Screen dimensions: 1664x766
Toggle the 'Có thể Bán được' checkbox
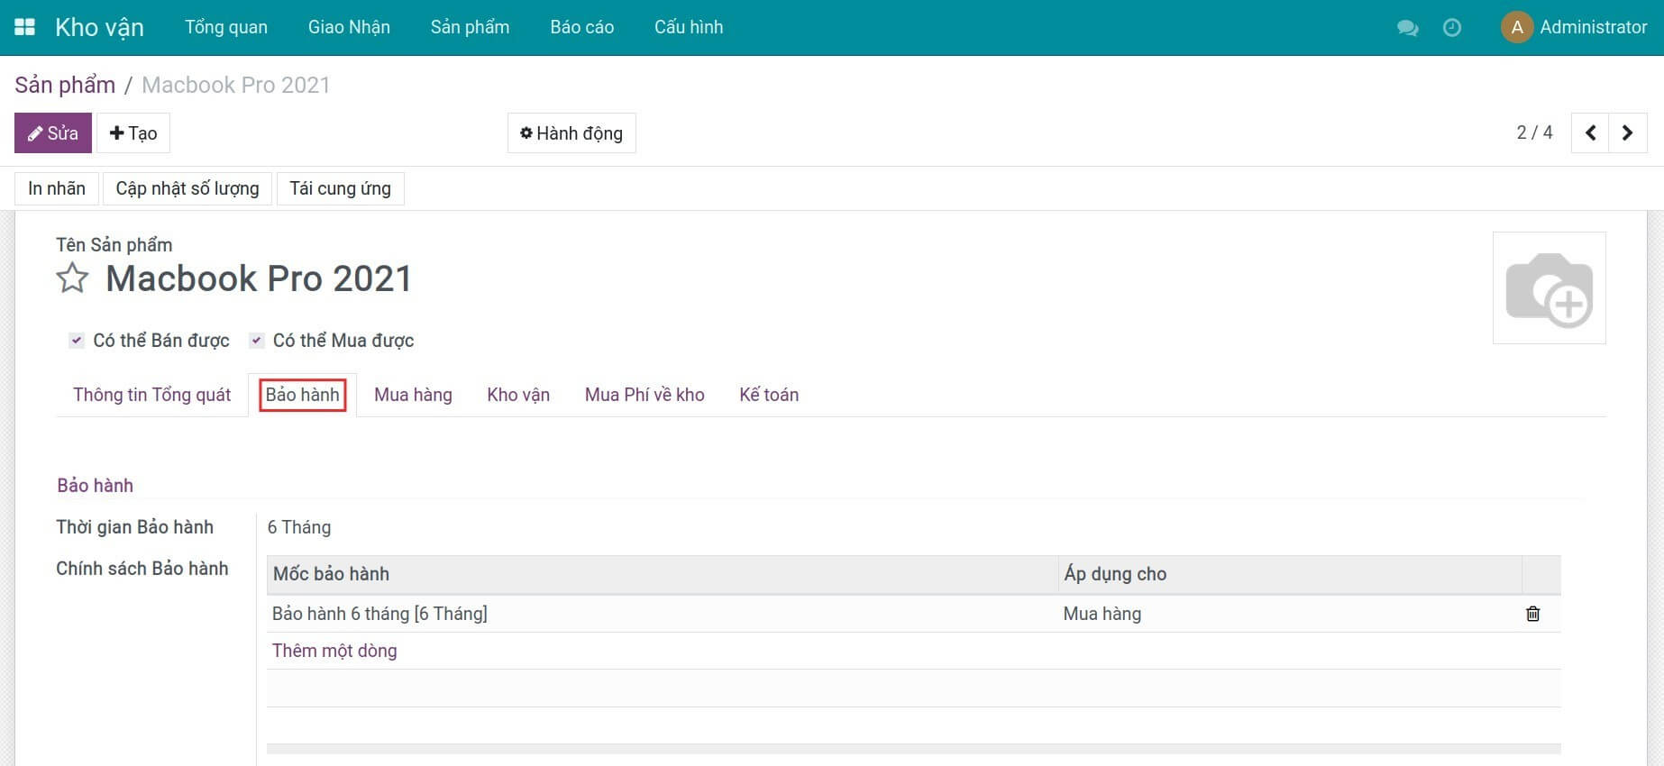pyautogui.click(x=77, y=341)
